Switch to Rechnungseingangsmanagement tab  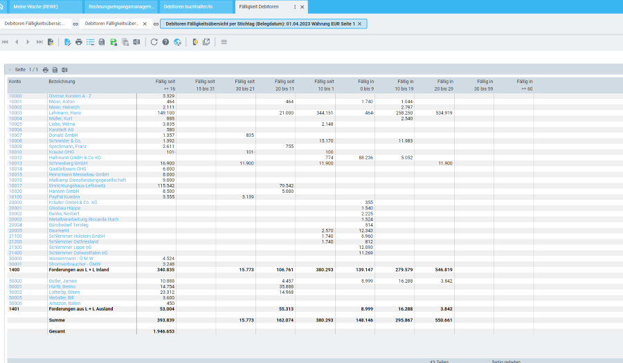(x=122, y=6)
